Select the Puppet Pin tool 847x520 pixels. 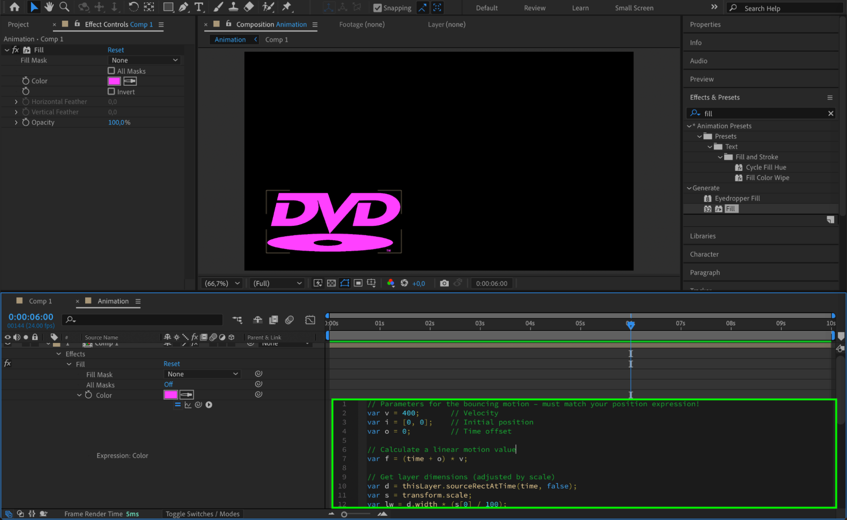click(x=287, y=7)
